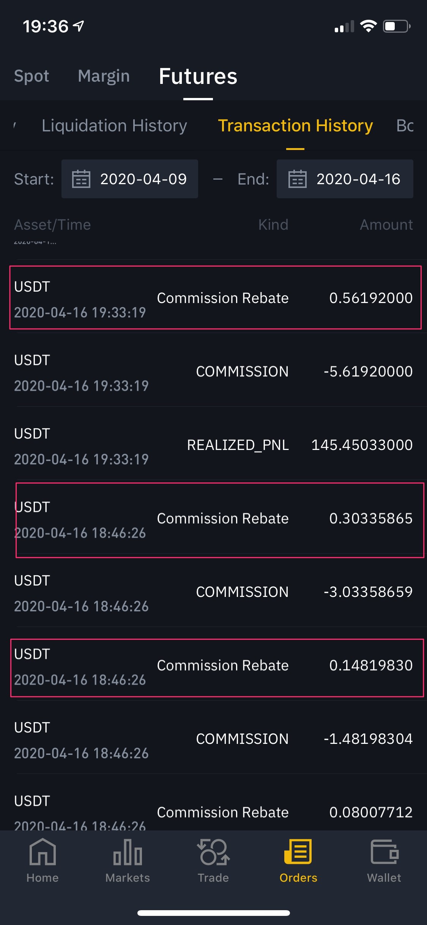Open Start date picker showing 2020-04-09
The image size is (427, 925).
[x=143, y=179]
